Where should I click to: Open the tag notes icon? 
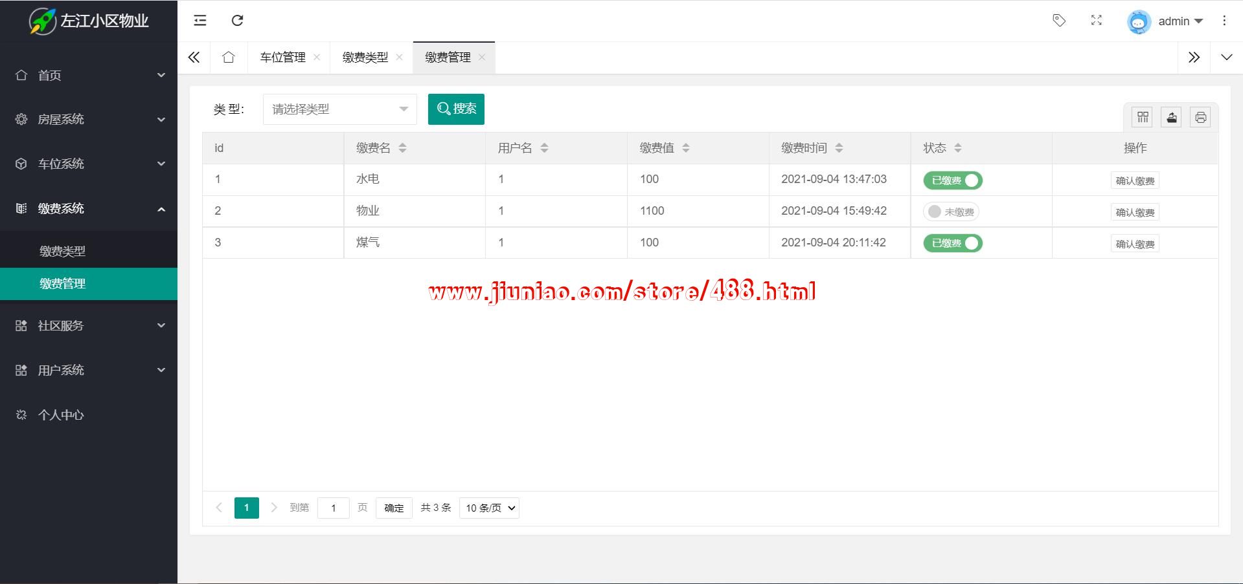(1059, 21)
